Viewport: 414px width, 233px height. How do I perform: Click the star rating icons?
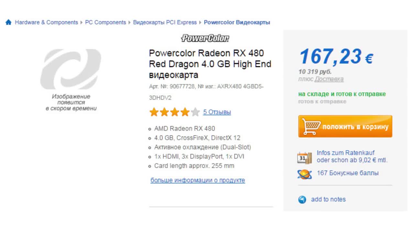coord(175,112)
